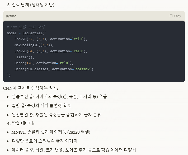Click the comment '# CNN 모델 구조 예시'
Image resolution: width=188 pixels, height=155 pixels.
click(x=26, y=27)
